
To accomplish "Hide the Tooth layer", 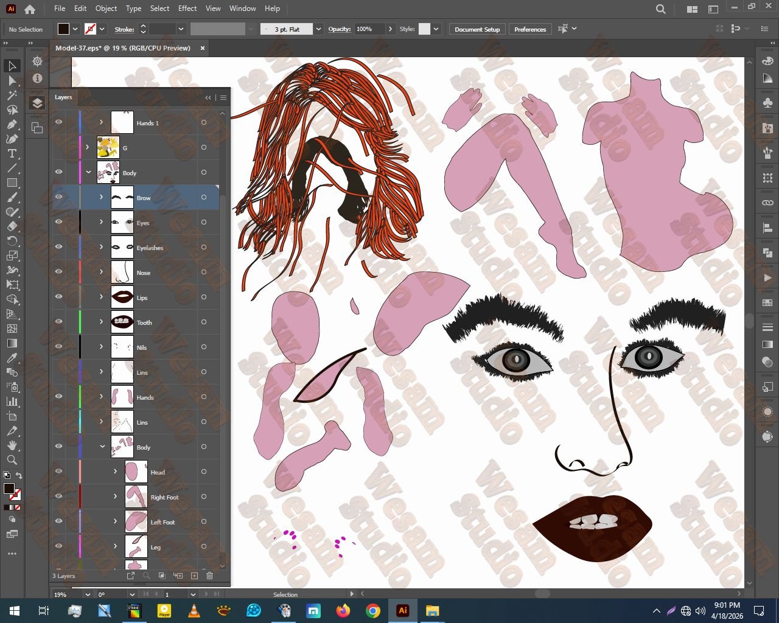I will tap(58, 322).
